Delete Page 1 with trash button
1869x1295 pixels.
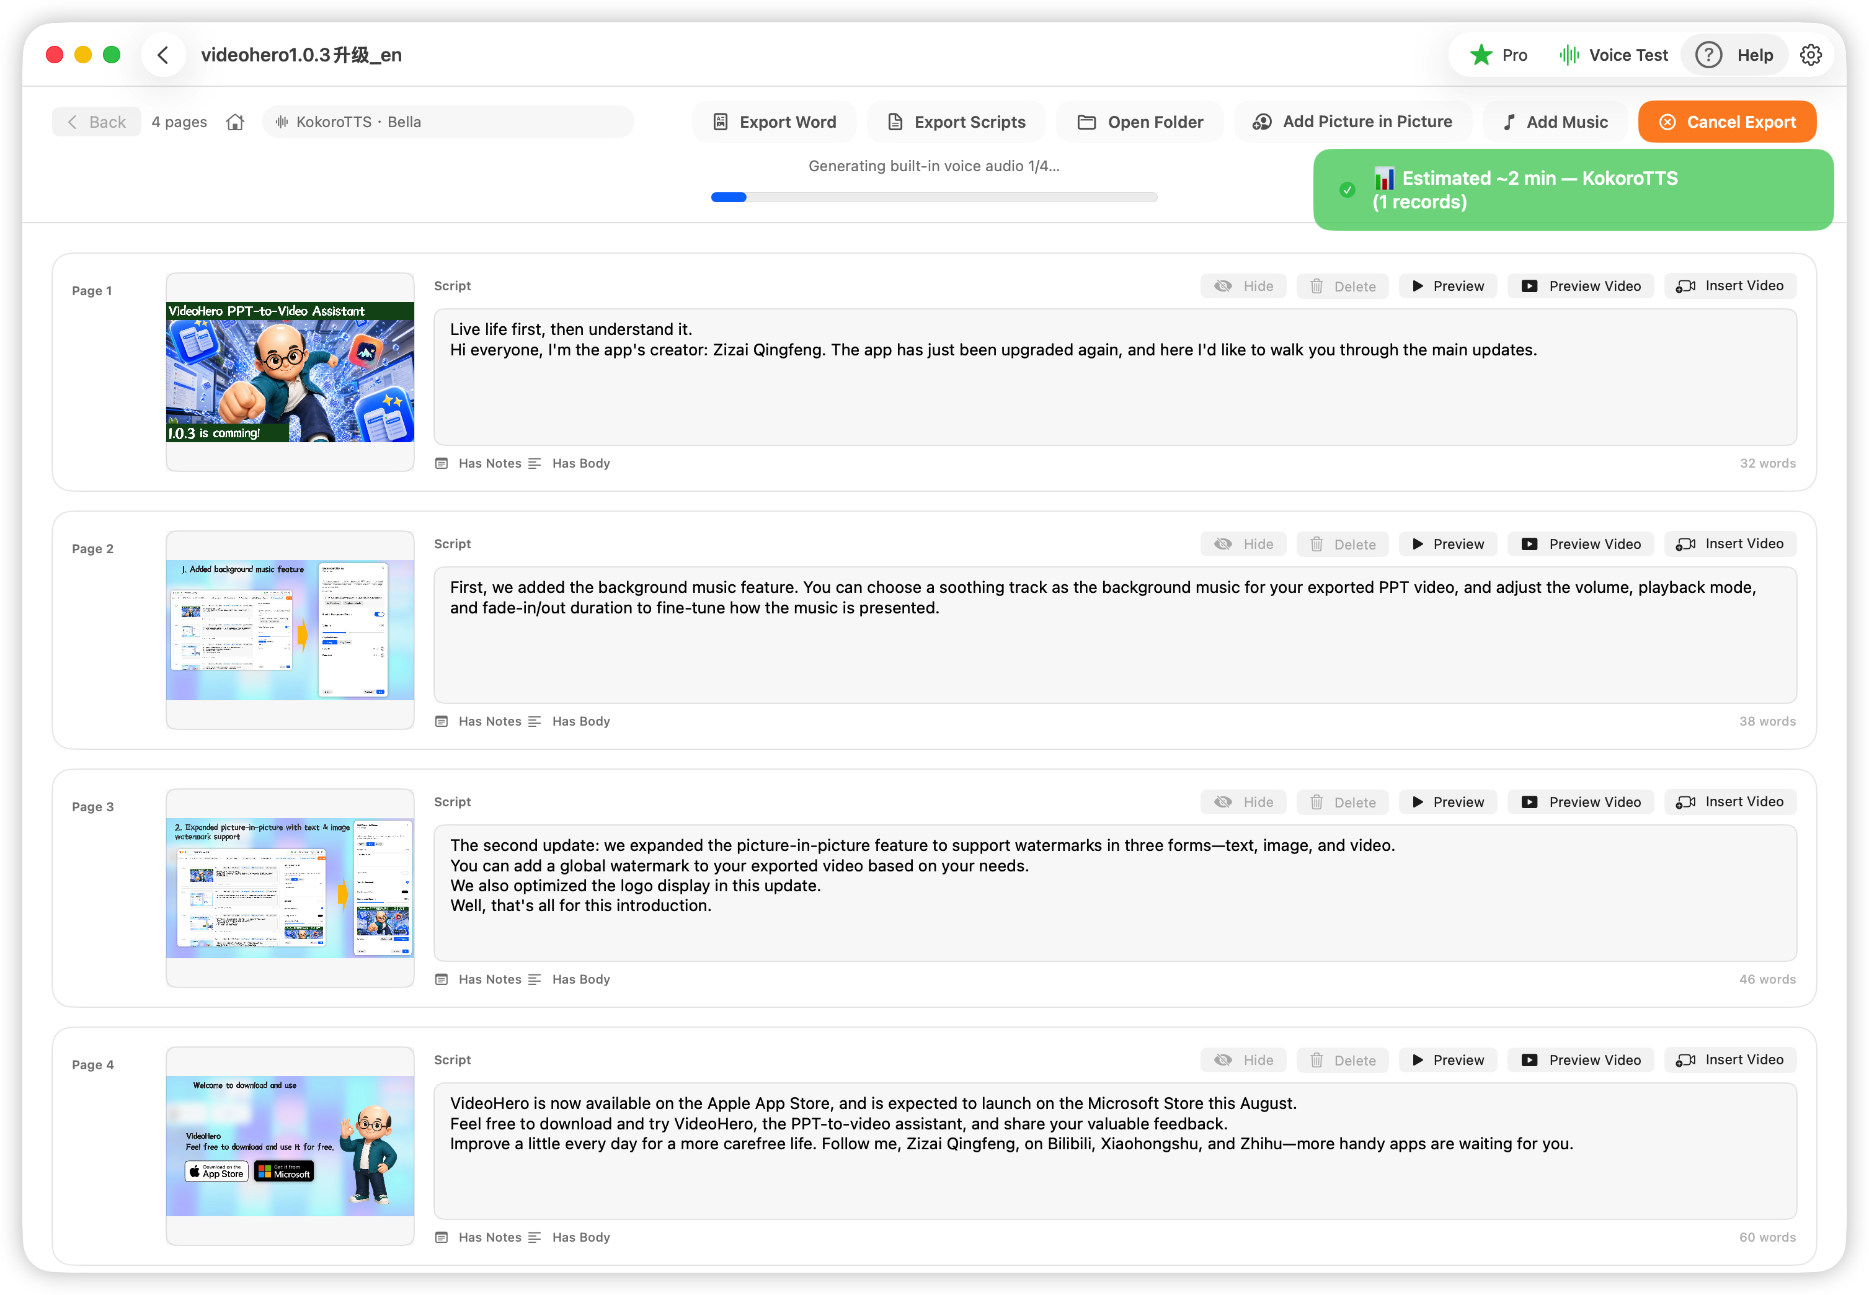click(1343, 286)
